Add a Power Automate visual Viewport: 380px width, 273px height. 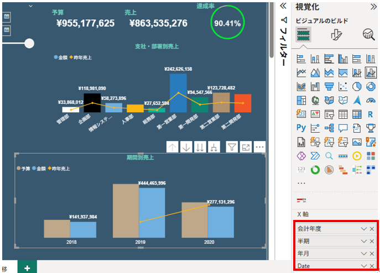(x=315, y=156)
